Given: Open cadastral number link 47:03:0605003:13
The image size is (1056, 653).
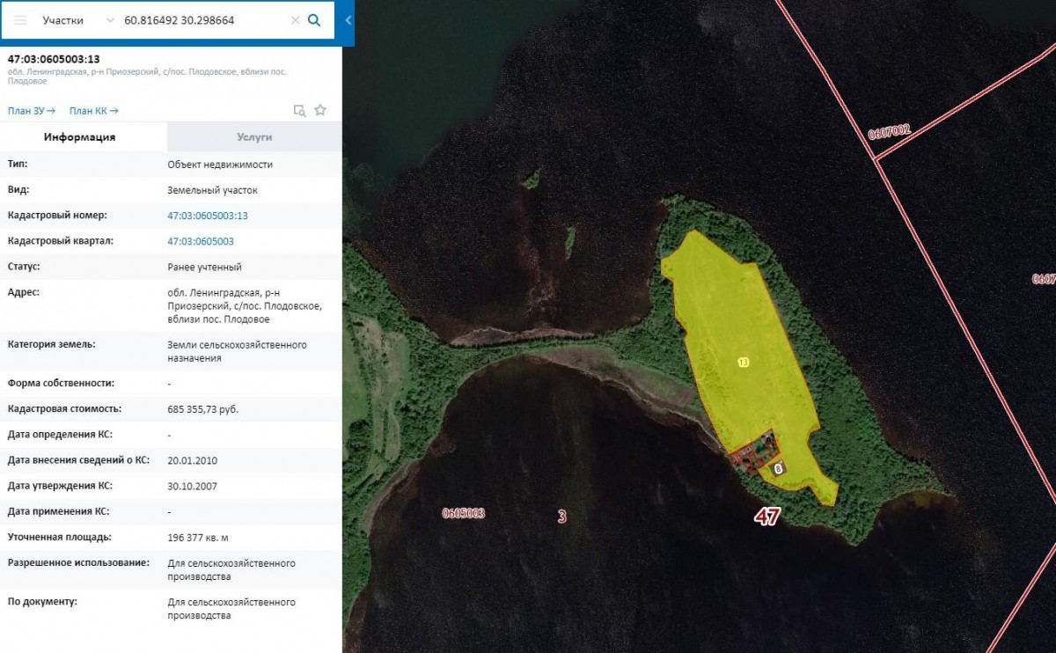Looking at the screenshot, I should point(208,216).
